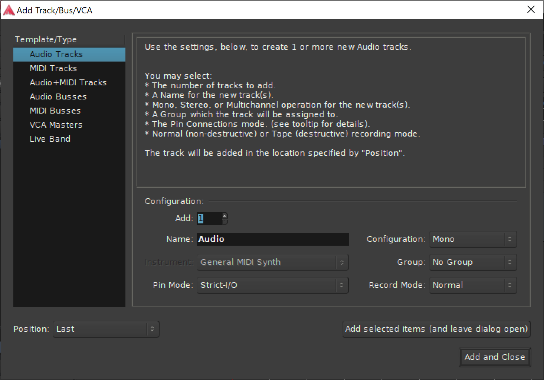Open the Record Mode dropdown showing Normal
The image size is (544, 380).
(x=473, y=285)
